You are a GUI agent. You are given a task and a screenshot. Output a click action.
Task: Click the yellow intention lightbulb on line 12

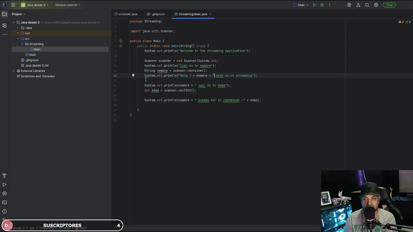[133, 75]
